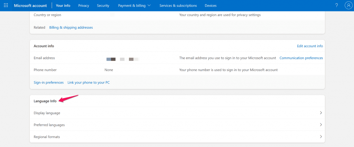Click the Regional formats label
This screenshot has width=354, height=147.
[x=47, y=137]
